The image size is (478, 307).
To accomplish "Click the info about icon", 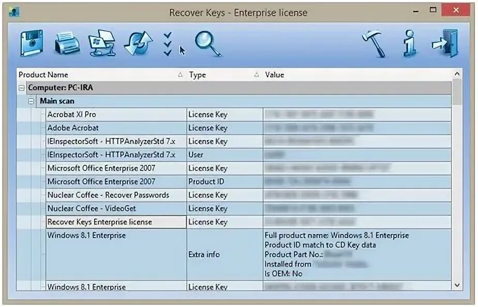I will click(x=410, y=43).
